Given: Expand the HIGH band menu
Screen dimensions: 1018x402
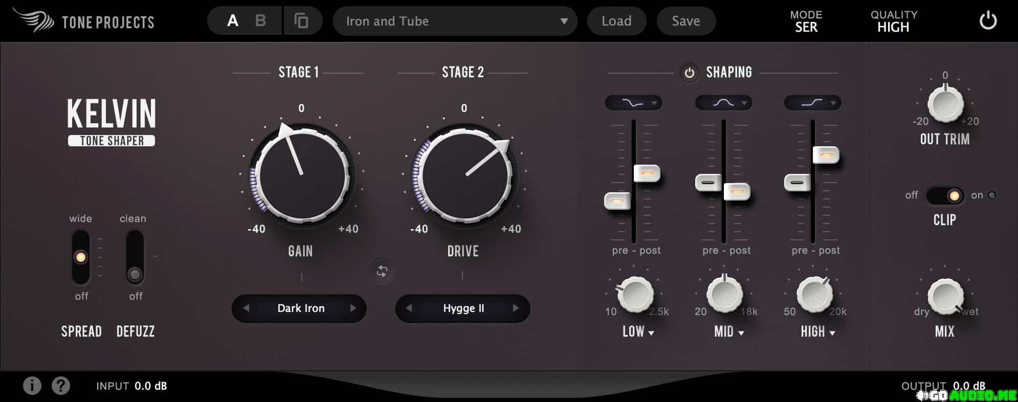Looking at the screenshot, I should click(818, 331).
